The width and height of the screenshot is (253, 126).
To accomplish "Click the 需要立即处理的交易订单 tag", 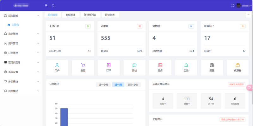I will point(232,120).
